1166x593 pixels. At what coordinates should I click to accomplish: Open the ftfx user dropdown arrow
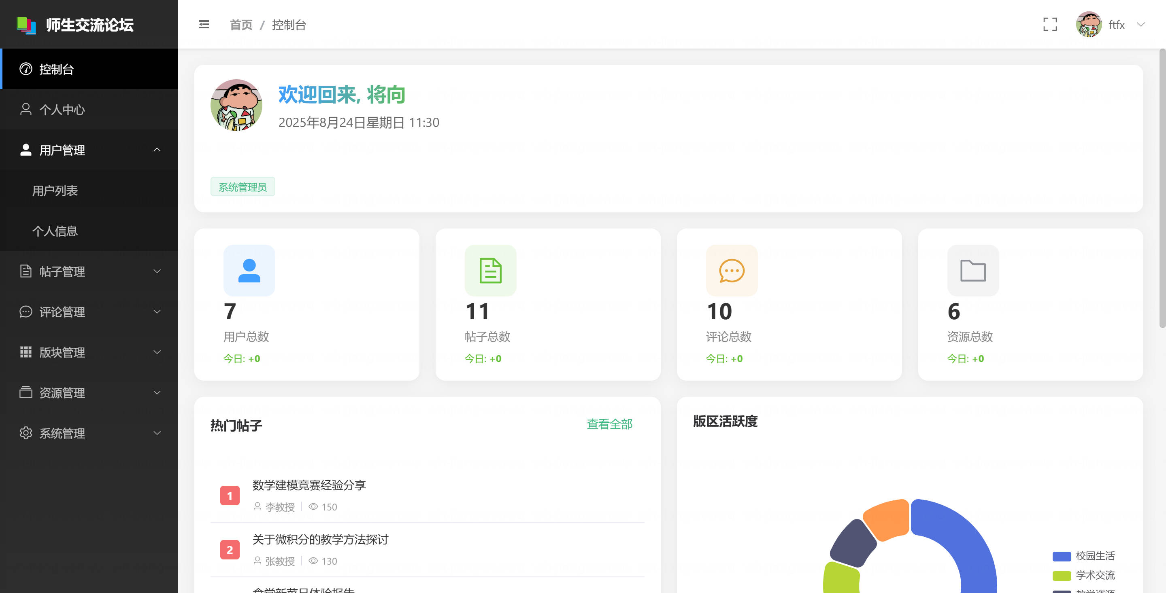coord(1140,24)
